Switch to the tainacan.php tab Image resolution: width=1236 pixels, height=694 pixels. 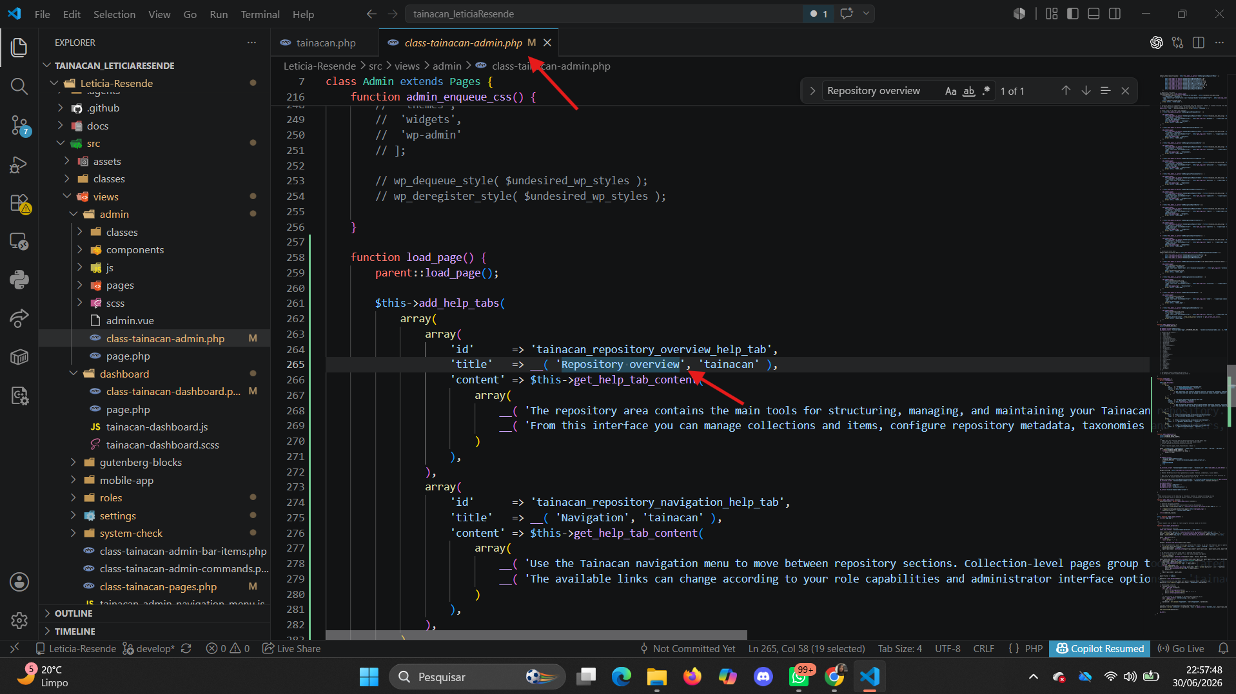pyautogui.click(x=325, y=43)
